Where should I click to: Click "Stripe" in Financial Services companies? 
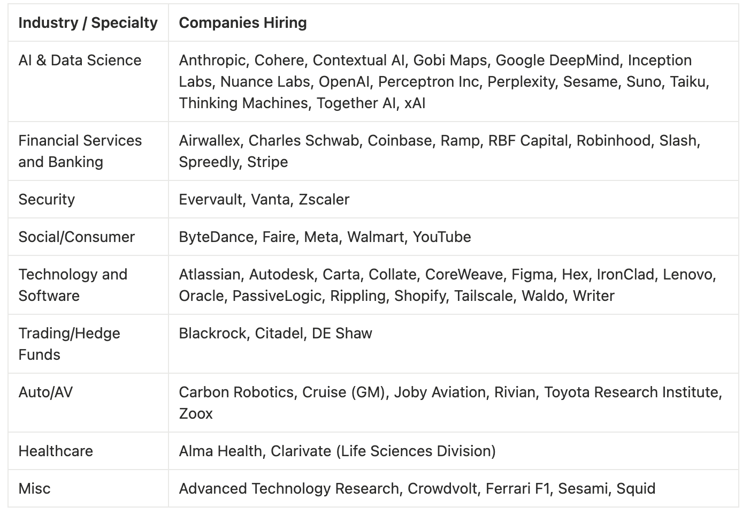tap(267, 162)
